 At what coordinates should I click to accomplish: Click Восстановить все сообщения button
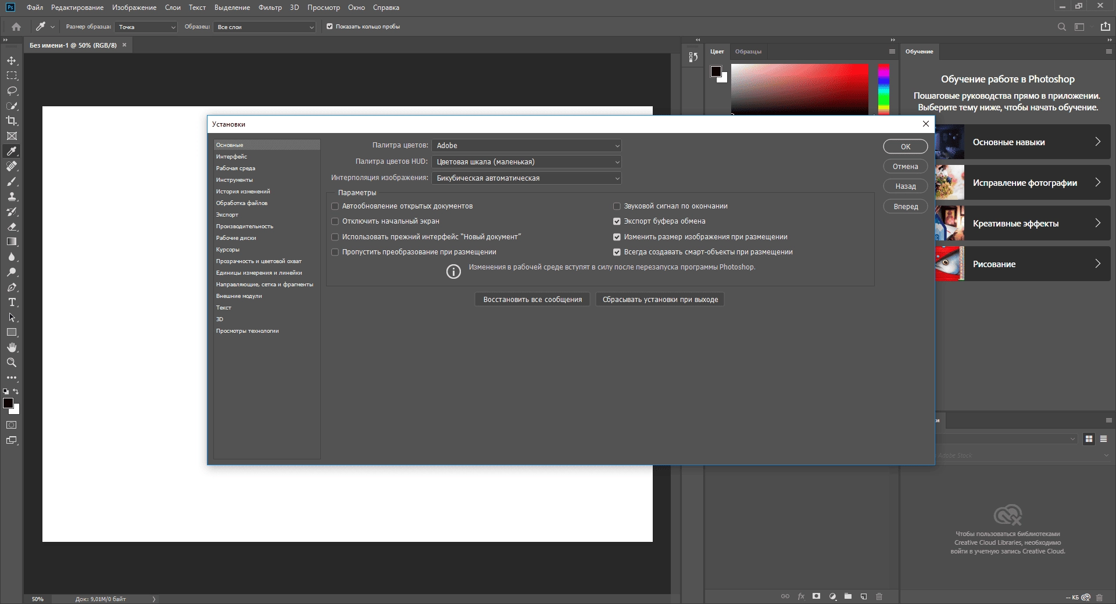point(532,300)
